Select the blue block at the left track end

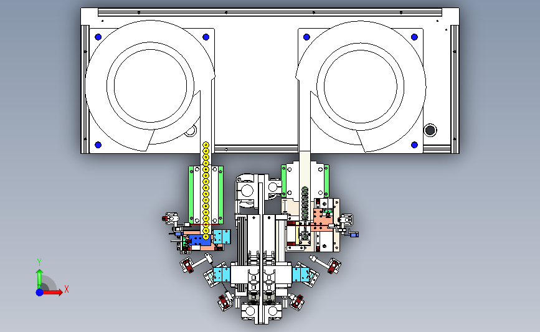200,240
